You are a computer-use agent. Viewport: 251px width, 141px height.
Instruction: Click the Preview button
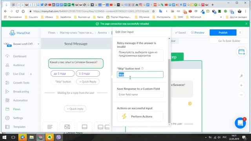198,33
